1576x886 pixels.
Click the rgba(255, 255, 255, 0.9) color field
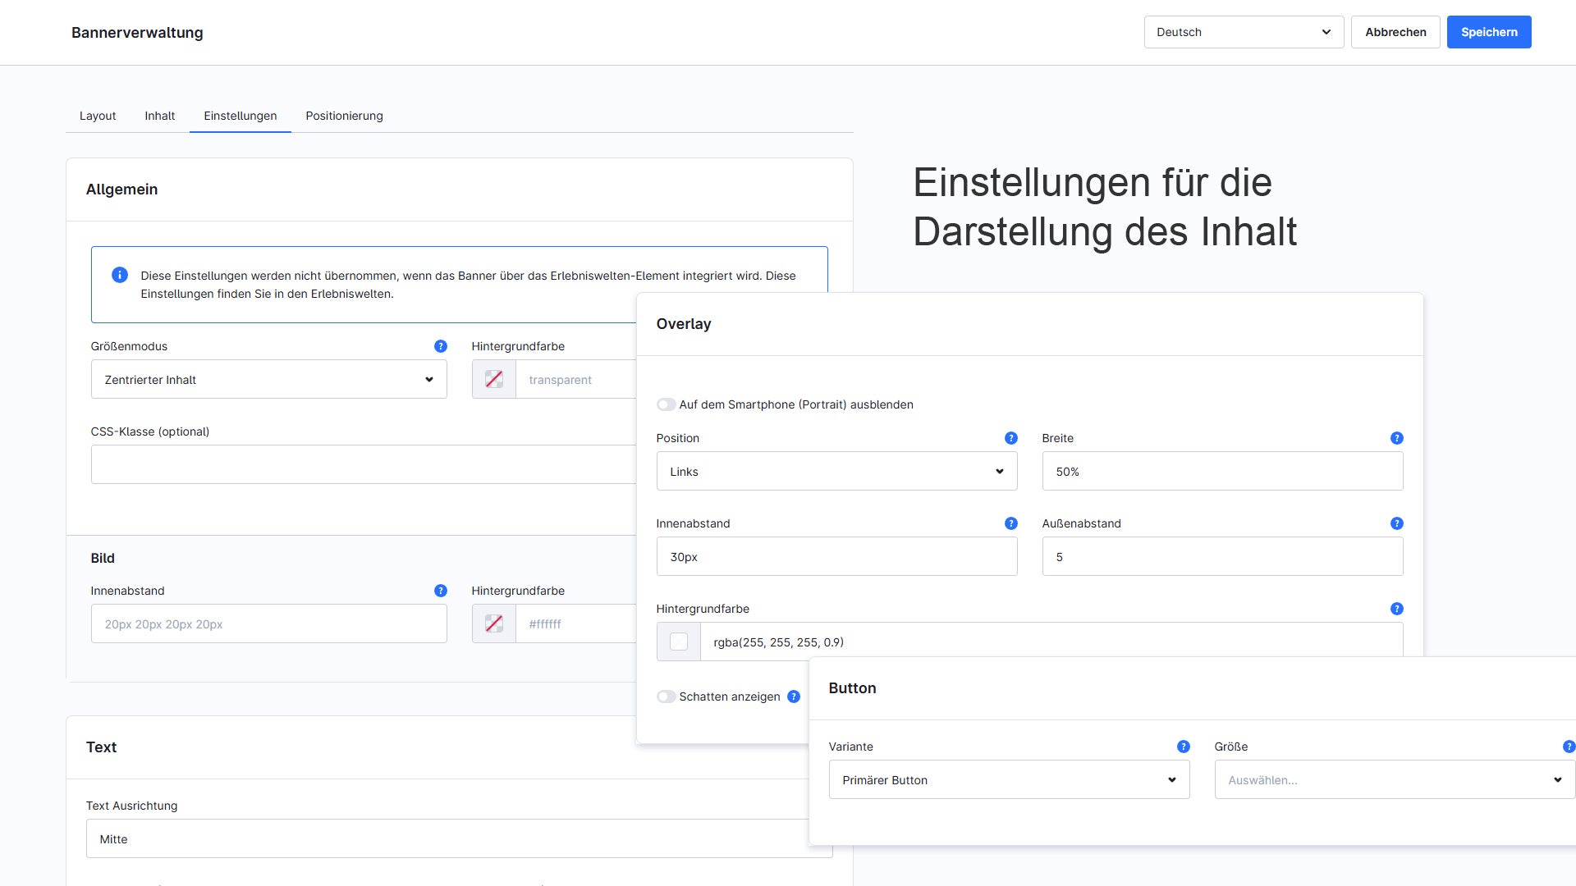click(1051, 642)
